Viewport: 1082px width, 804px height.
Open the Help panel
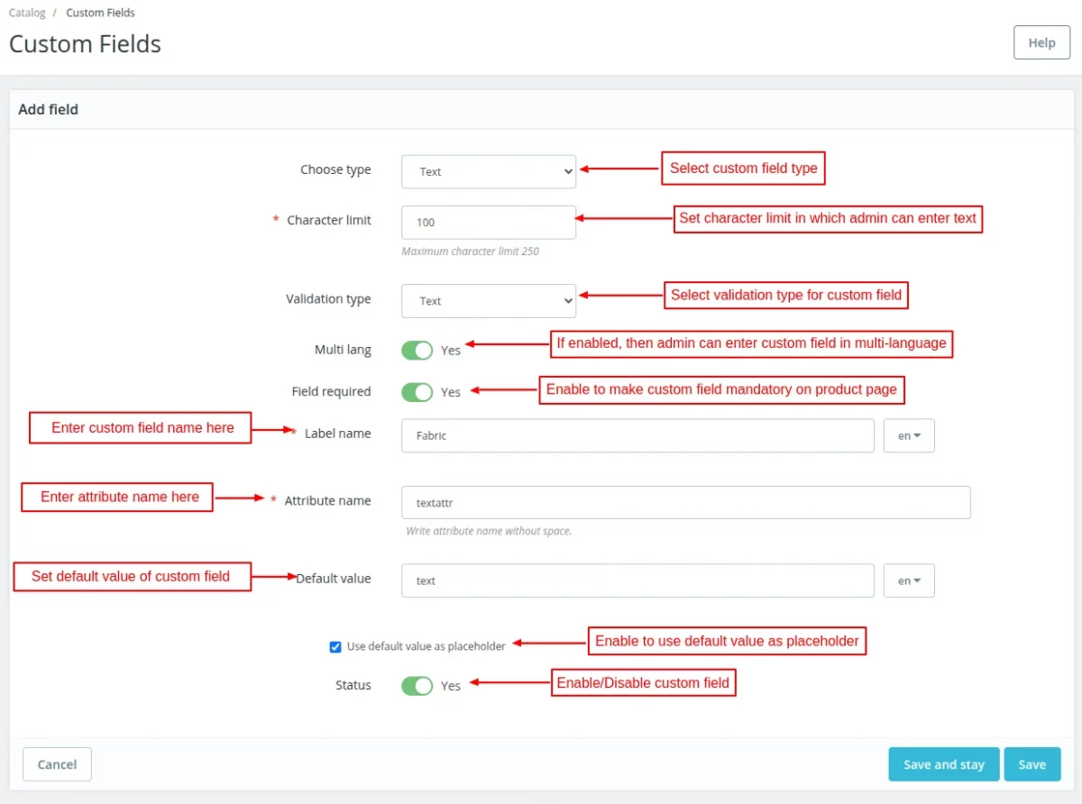(1041, 42)
